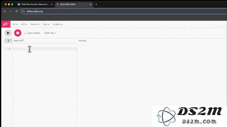Switch to p5.js Web Editor tab
Screen dimensions: 227x127
click(x=74, y=4)
